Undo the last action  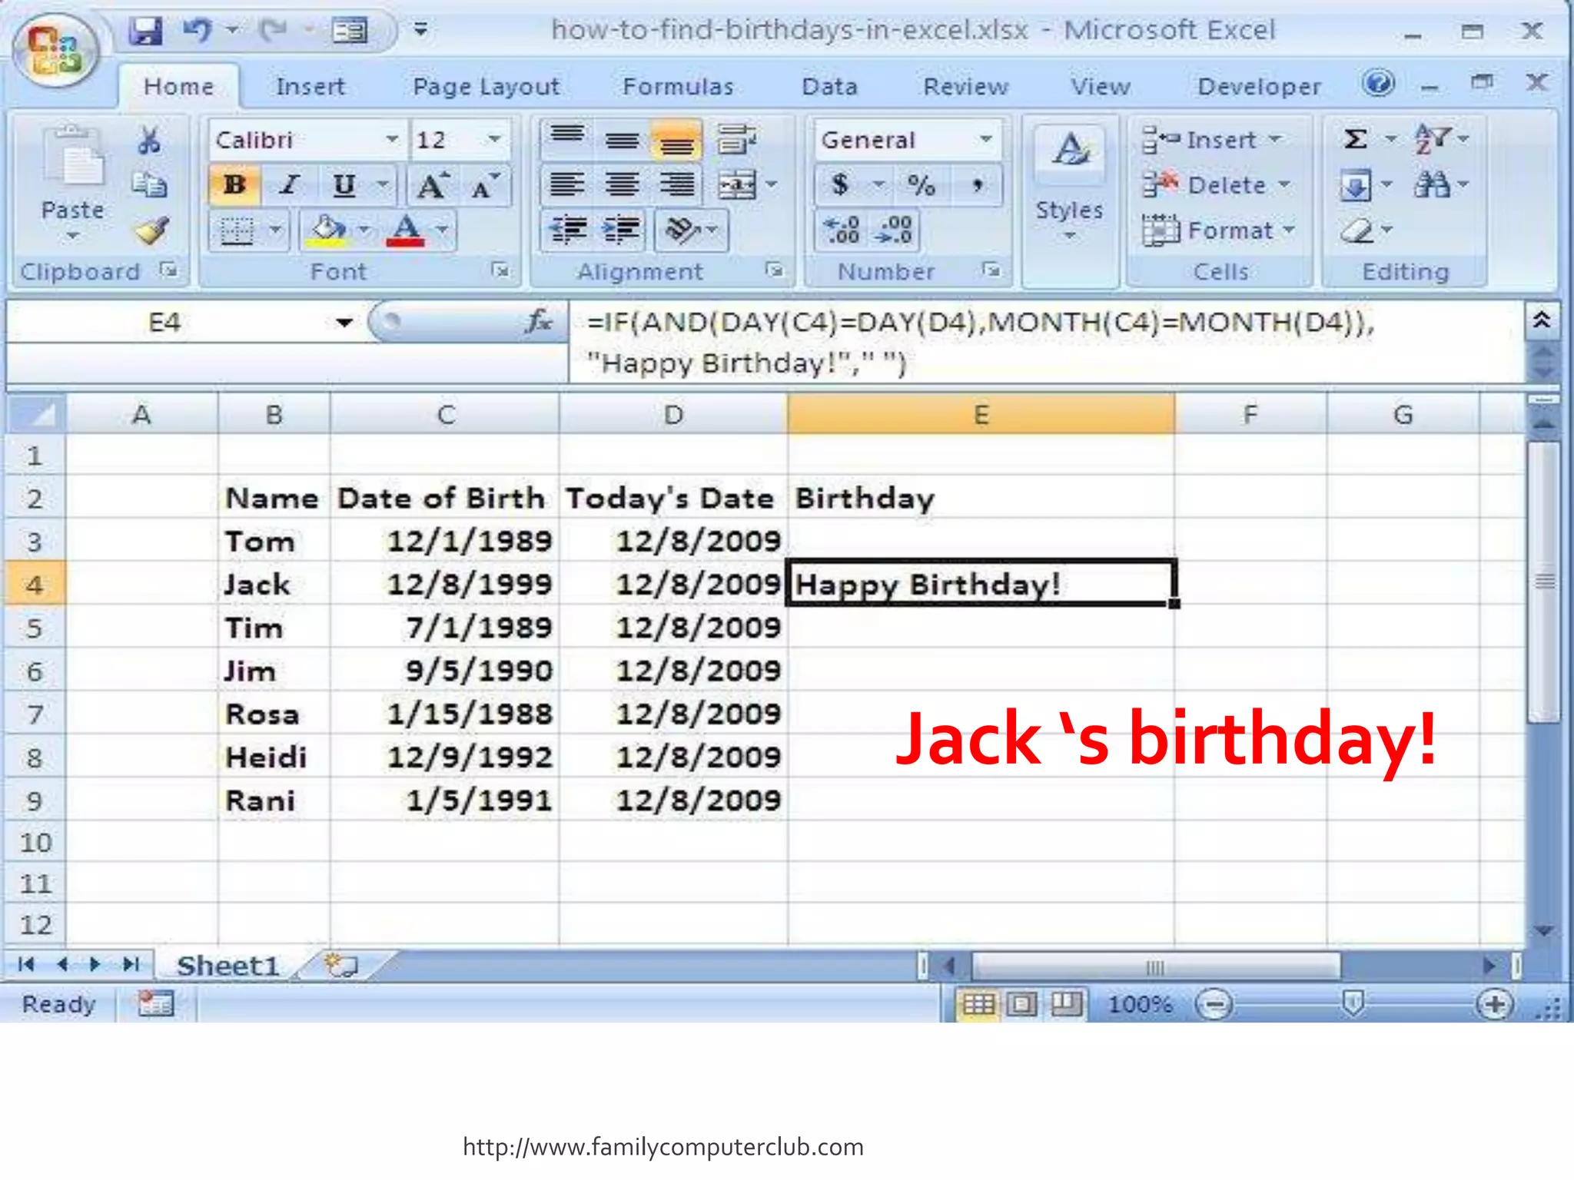(x=198, y=31)
